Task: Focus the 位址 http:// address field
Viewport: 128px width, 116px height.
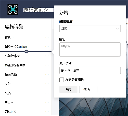Action: click(x=90, y=50)
